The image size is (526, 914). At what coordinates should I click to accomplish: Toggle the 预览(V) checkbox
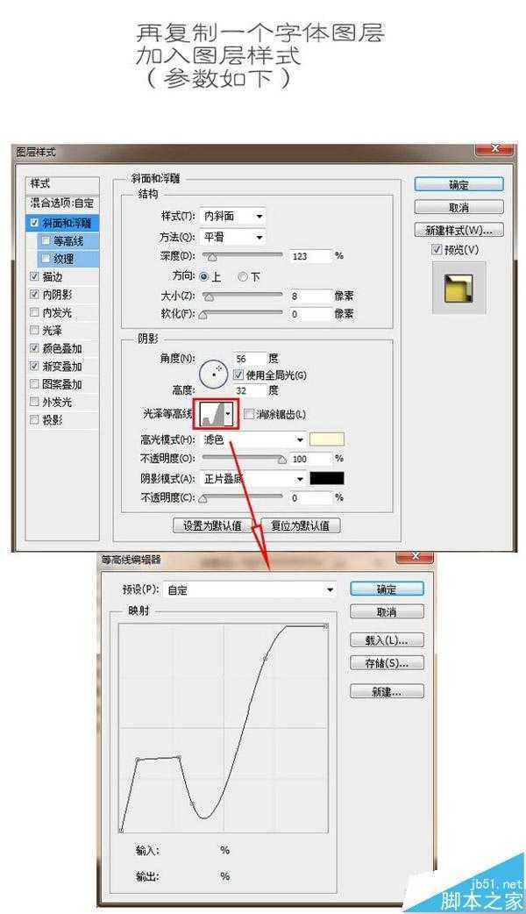pos(437,249)
